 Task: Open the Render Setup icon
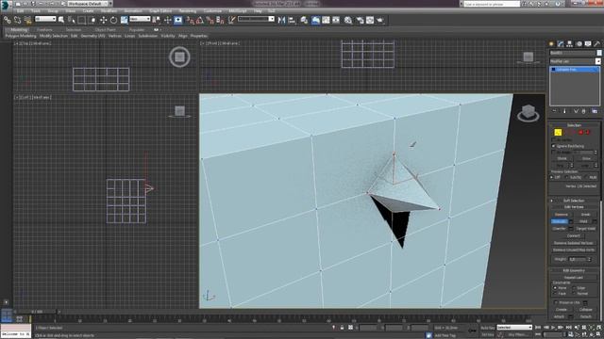(360, 20)
